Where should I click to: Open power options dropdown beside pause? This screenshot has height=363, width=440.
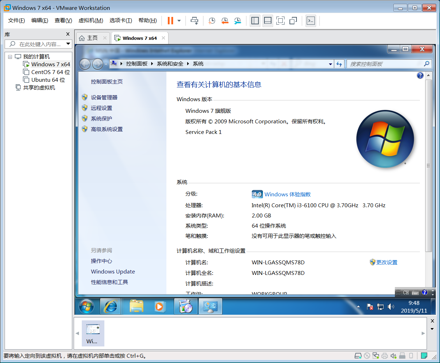[179, 21]
